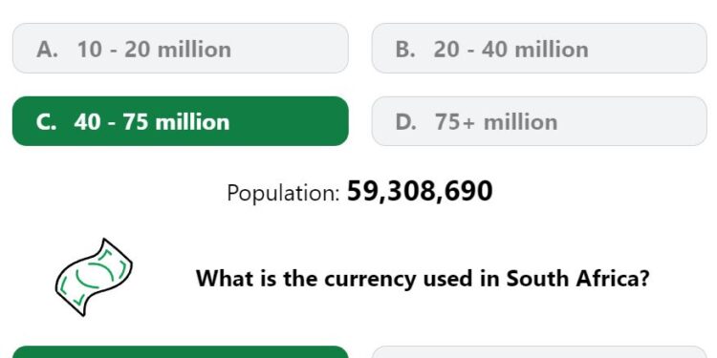Click the banknote currency icon
Image resolution: width=717 pixels, height=358 pixels.
[x=94, y=277]
